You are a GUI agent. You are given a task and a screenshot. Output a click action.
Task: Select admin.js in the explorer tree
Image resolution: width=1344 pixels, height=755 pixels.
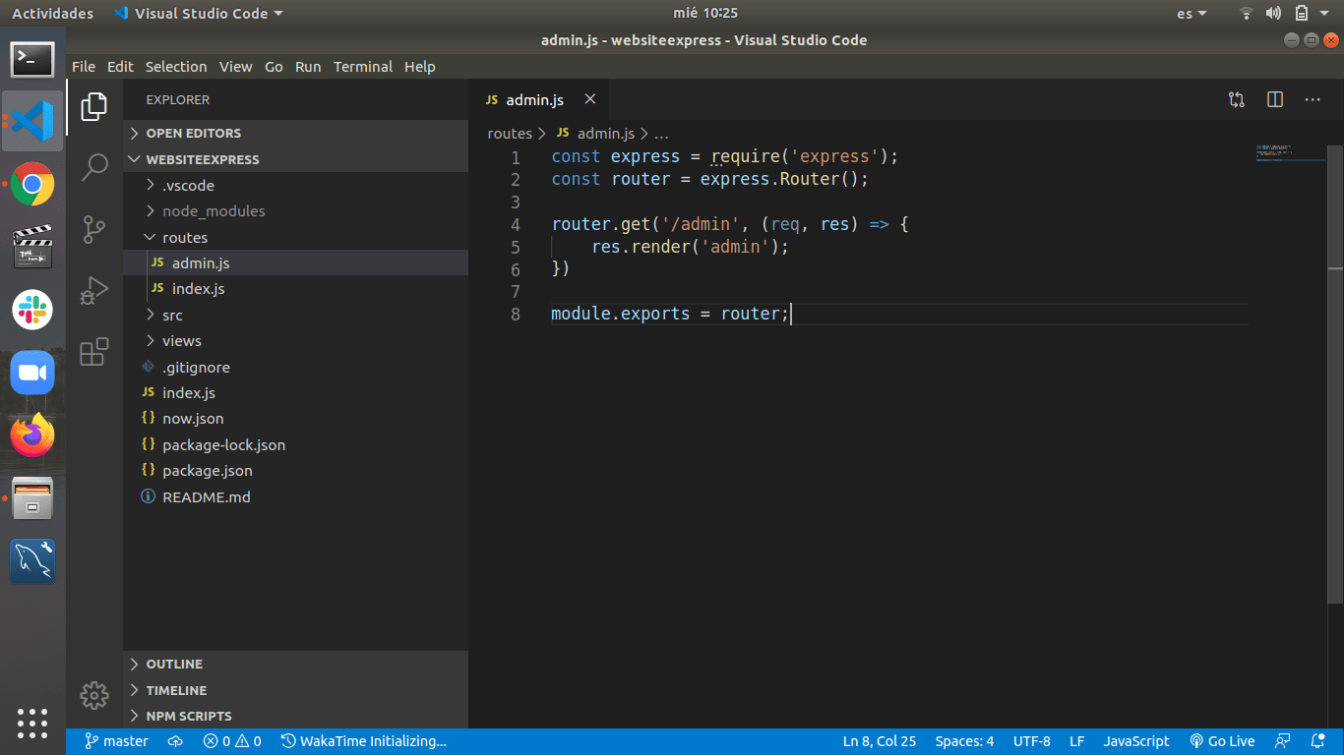point(295,262)
